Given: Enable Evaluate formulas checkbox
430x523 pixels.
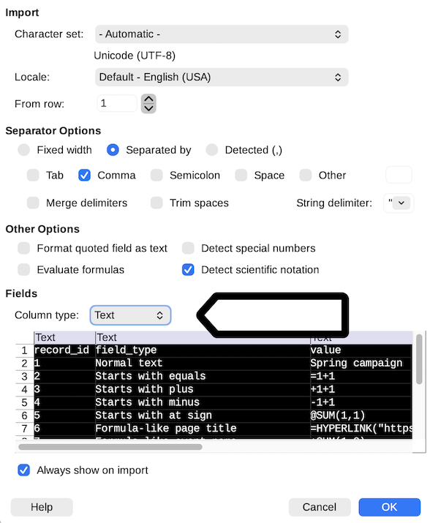Looking at the screenshot, I should click(x=24, y=269).
